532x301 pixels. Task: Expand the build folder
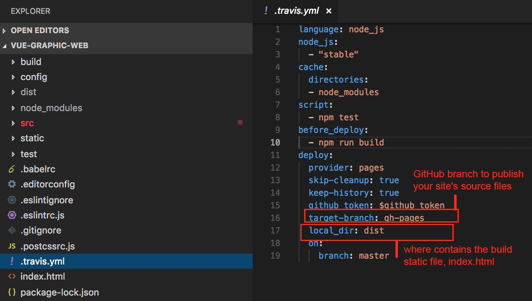point(31,62)
